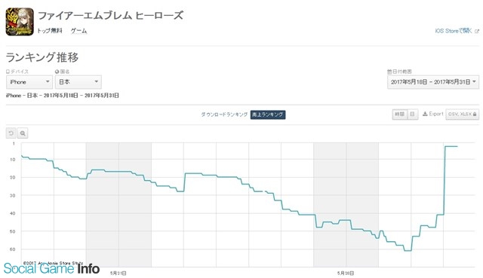This screenshot has height=278, width=483.
Task: Open the 日本 country dropdown
Action: [x=78, y=82]
